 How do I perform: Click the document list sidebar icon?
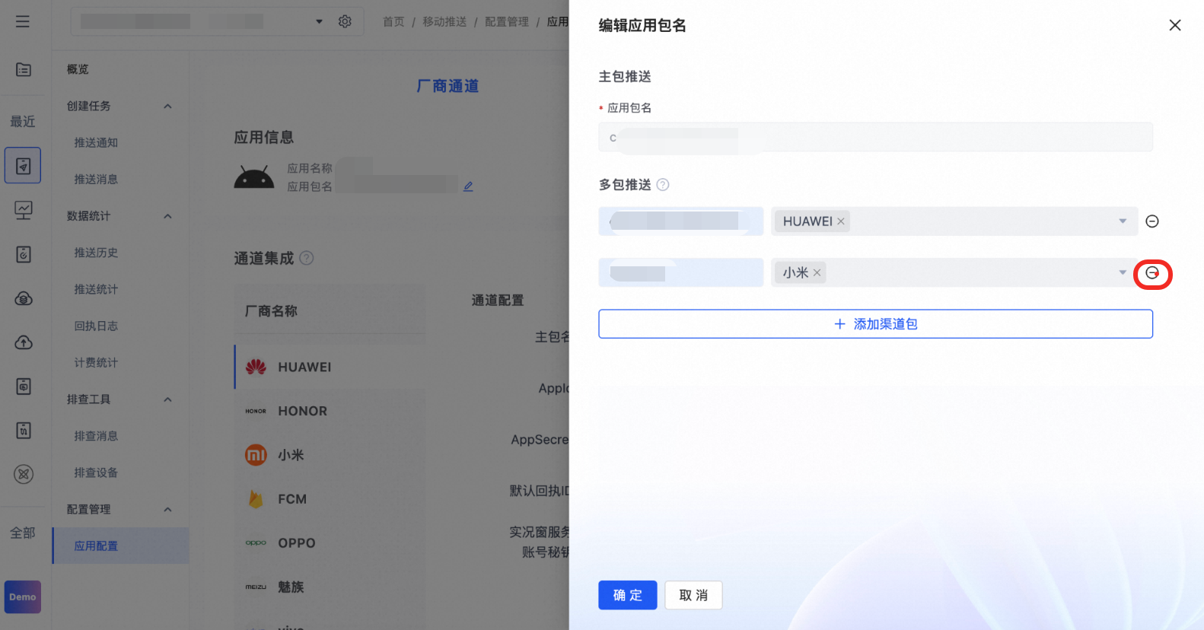(x=24, y=70)
